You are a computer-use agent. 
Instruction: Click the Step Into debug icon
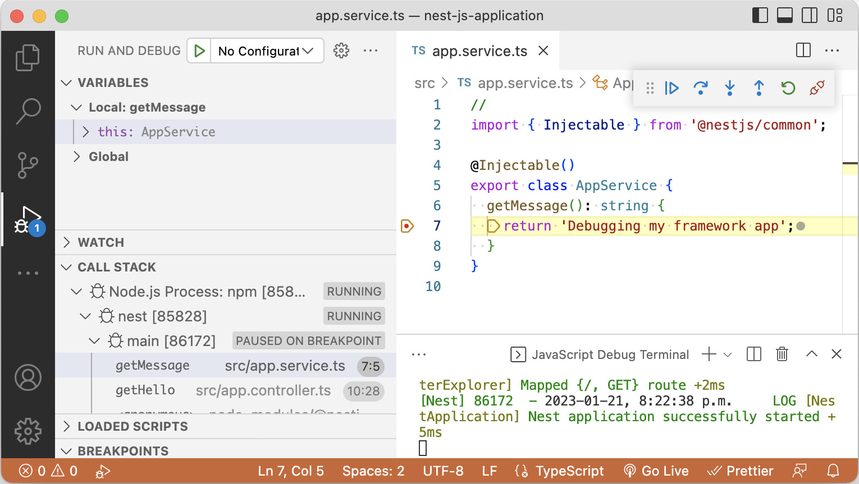[729, 88]
